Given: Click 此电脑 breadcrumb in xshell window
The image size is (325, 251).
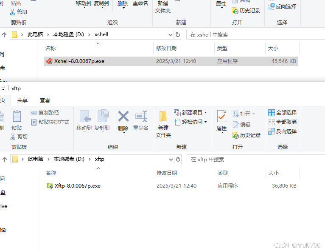Looking at the screenshot, I should pos(35,34).
